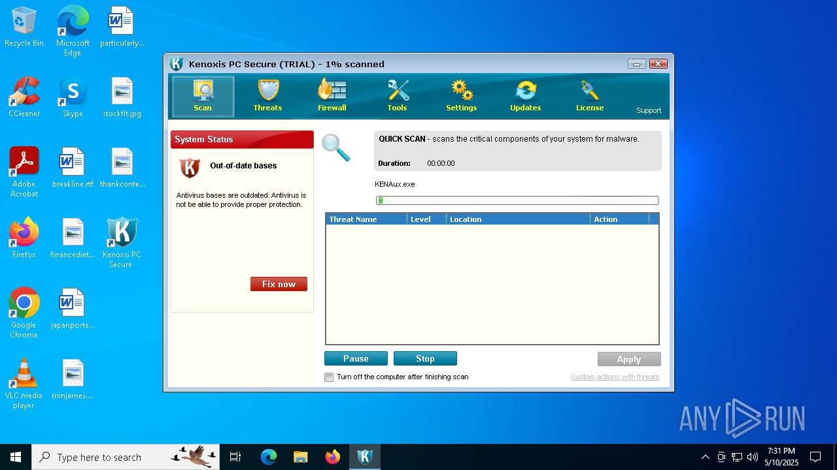Screen dimensions: 837x470
Task: Select the breakline.rtf desktop file
Action: coord(73,168)
